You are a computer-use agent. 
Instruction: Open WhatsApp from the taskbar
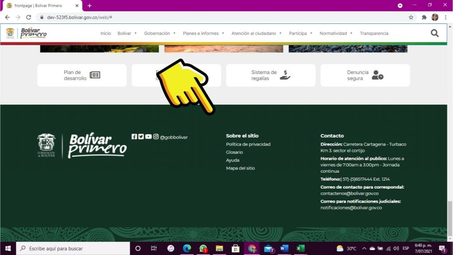pos(203,248)
